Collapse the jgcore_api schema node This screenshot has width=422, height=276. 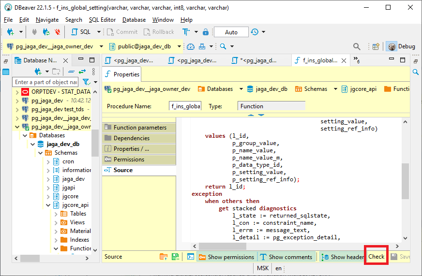pos(48,205)
